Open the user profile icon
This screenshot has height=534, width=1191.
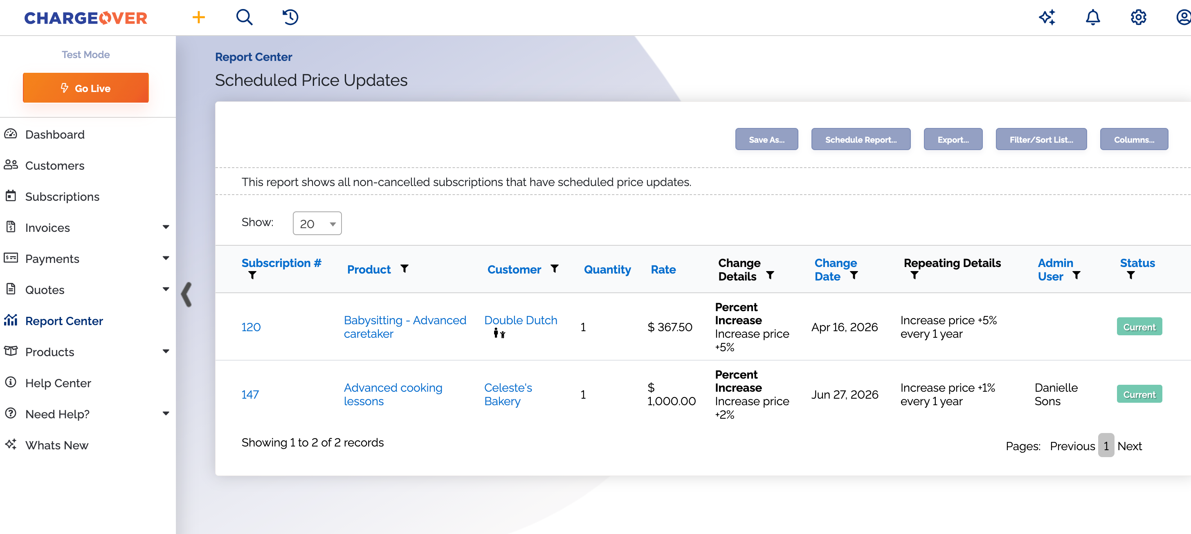[x=1184, y=18]
